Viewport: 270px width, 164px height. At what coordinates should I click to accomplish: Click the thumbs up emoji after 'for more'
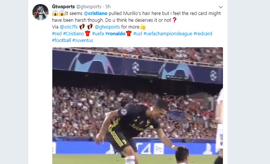point(143,27)
